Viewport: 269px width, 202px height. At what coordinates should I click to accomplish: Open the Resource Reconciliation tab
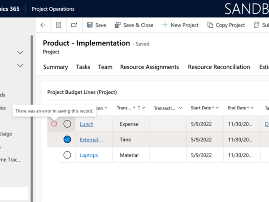219,67
